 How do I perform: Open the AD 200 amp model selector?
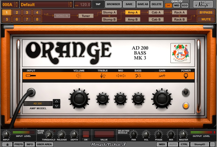[x=38, y=103]
